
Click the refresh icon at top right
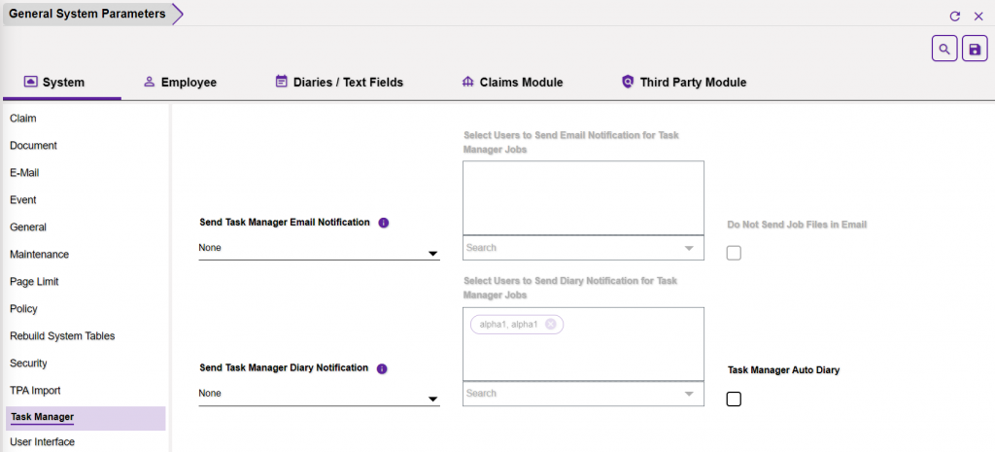(x=954, y=17)
